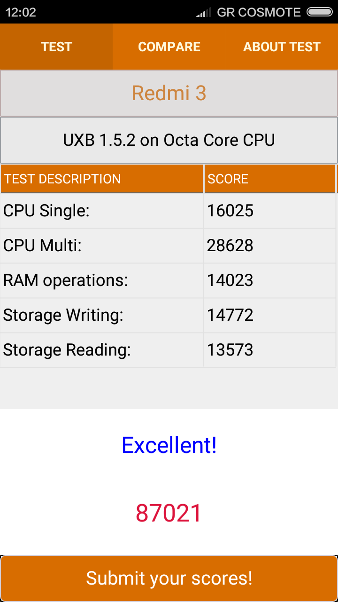Switch to the TEST tab
The height and width of the screenshot is (602, 338).
pyautogui.click(x=56, y=47)
